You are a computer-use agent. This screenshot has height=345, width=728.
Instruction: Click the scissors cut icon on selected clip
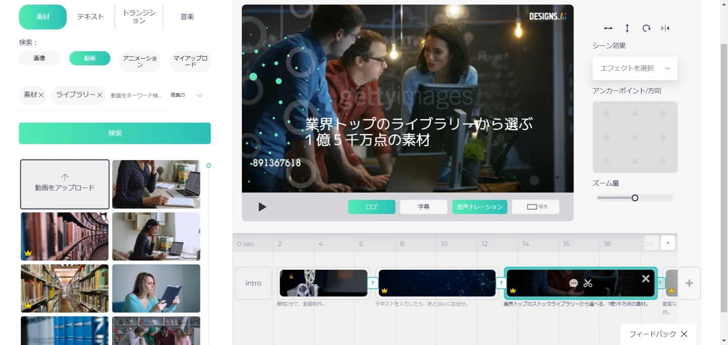587,283
